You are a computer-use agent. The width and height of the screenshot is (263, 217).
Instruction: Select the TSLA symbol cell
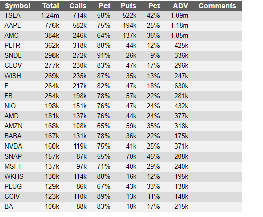[x=12, y=16]
